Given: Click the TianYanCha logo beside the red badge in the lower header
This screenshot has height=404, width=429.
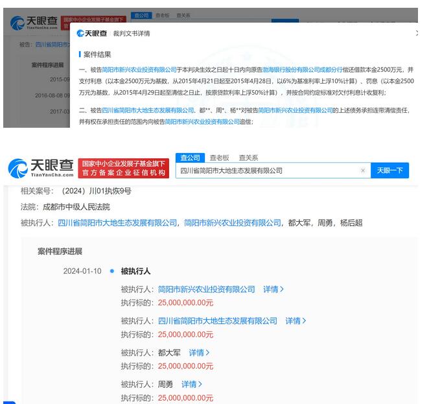Looking at the screenshot, I should 41,169.
